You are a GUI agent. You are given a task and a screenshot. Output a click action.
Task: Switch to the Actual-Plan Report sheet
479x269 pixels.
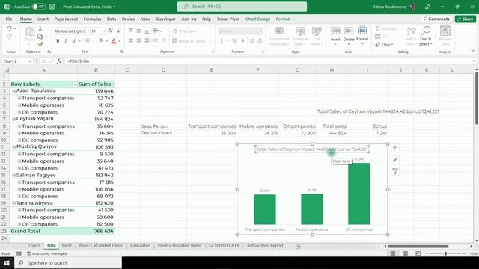[265, 246]
